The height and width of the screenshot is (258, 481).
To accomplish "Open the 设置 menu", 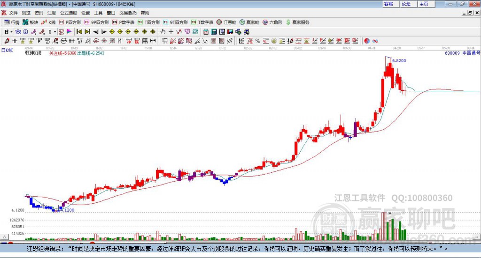I will (x=85, y=13).
